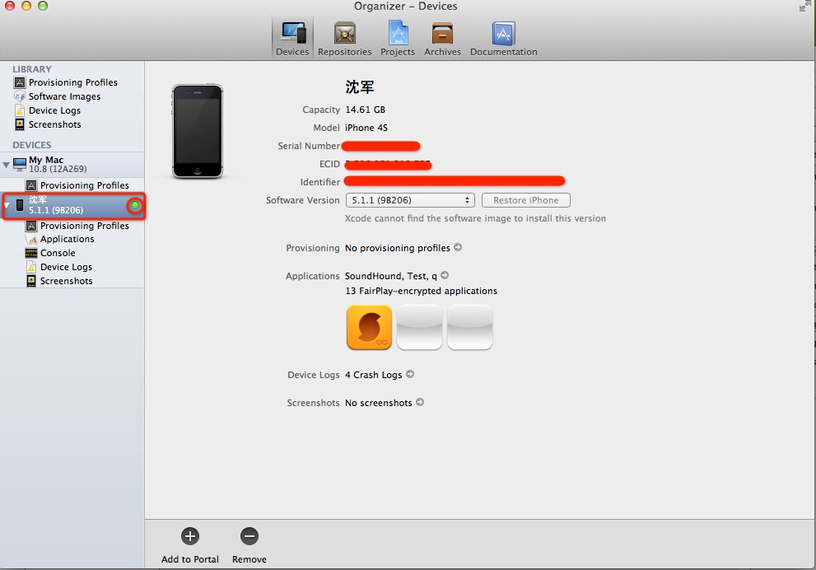The height and width of the screenshot is (570, 816).
Task: Open the Projects section
Action: point(398,39)
